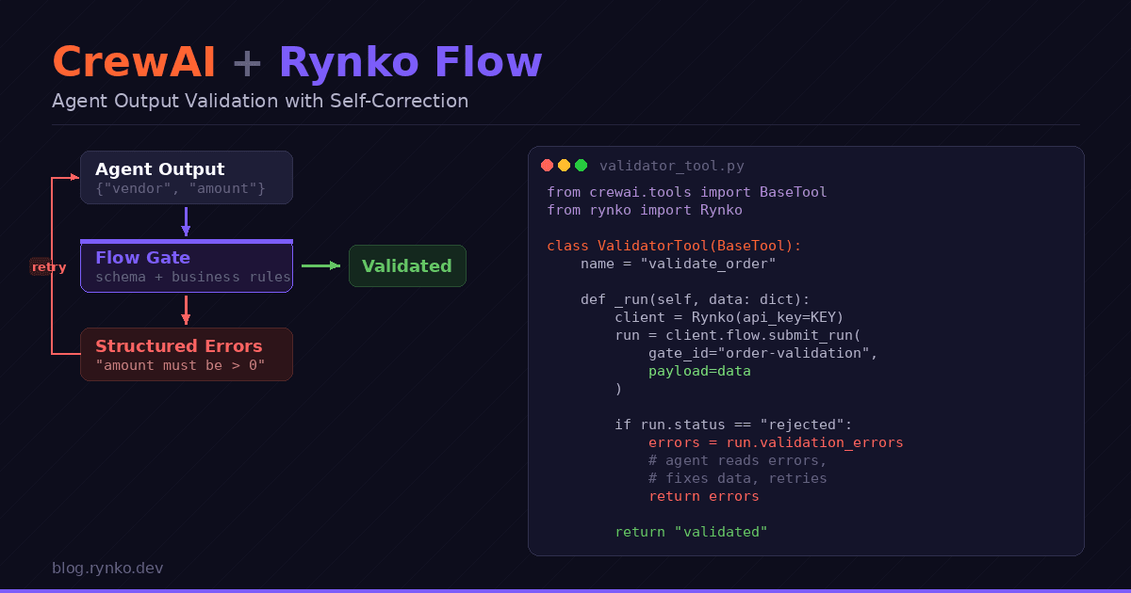Toggle the Flow Gate node
The image size is (1131, 593).
[x=186, y=265]
